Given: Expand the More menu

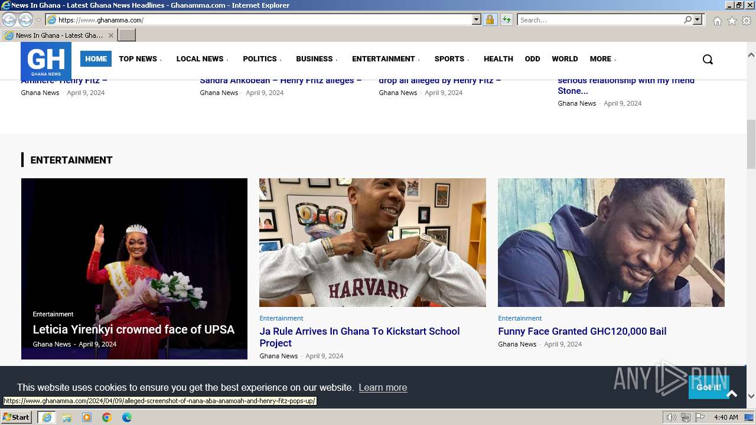Looking at the screenshot, I should click(602, 59).
